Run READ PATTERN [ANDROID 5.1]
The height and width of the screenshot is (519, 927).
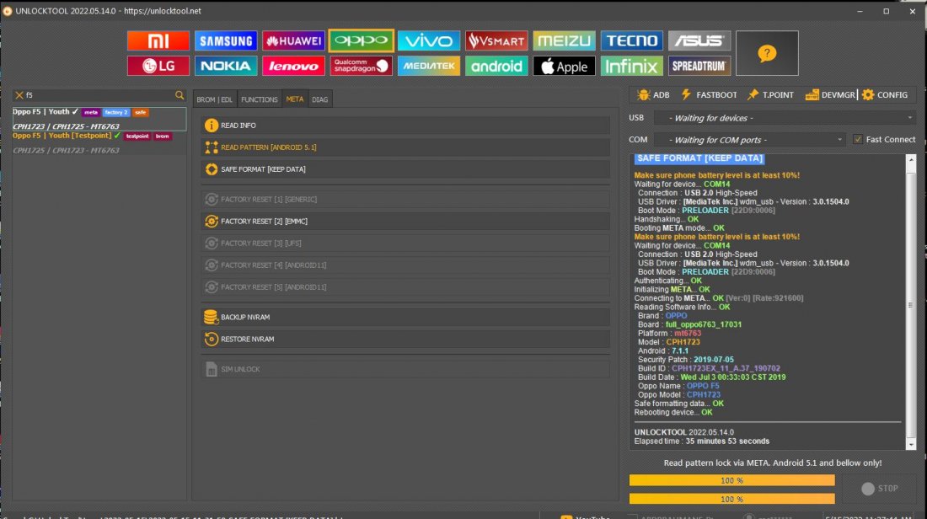tap(405, 147)
